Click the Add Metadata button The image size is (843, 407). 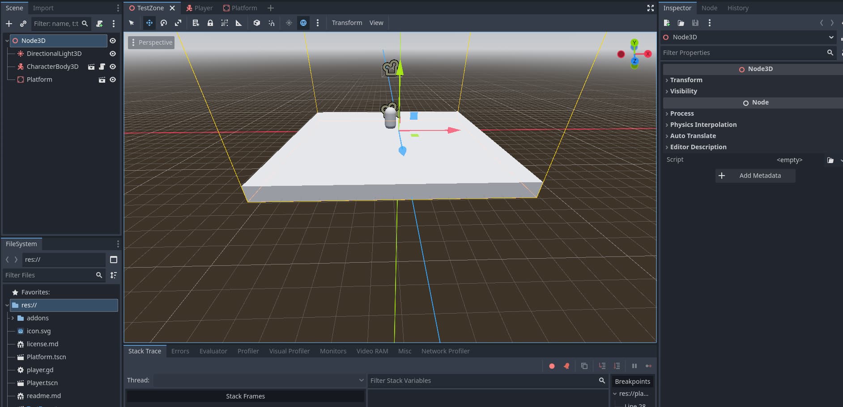coord(755,176)
